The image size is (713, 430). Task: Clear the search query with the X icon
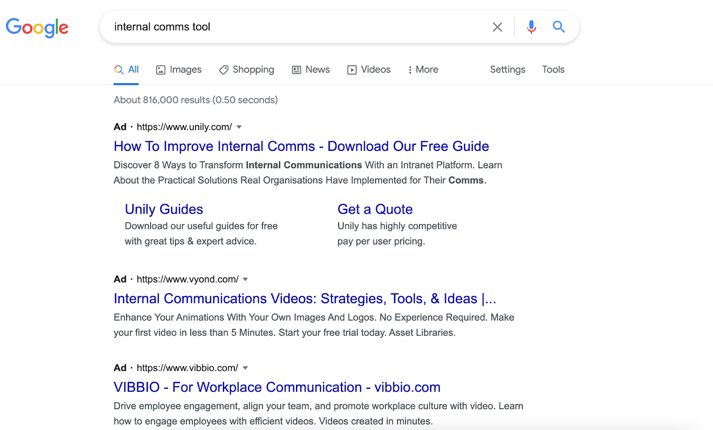[497, 27]
